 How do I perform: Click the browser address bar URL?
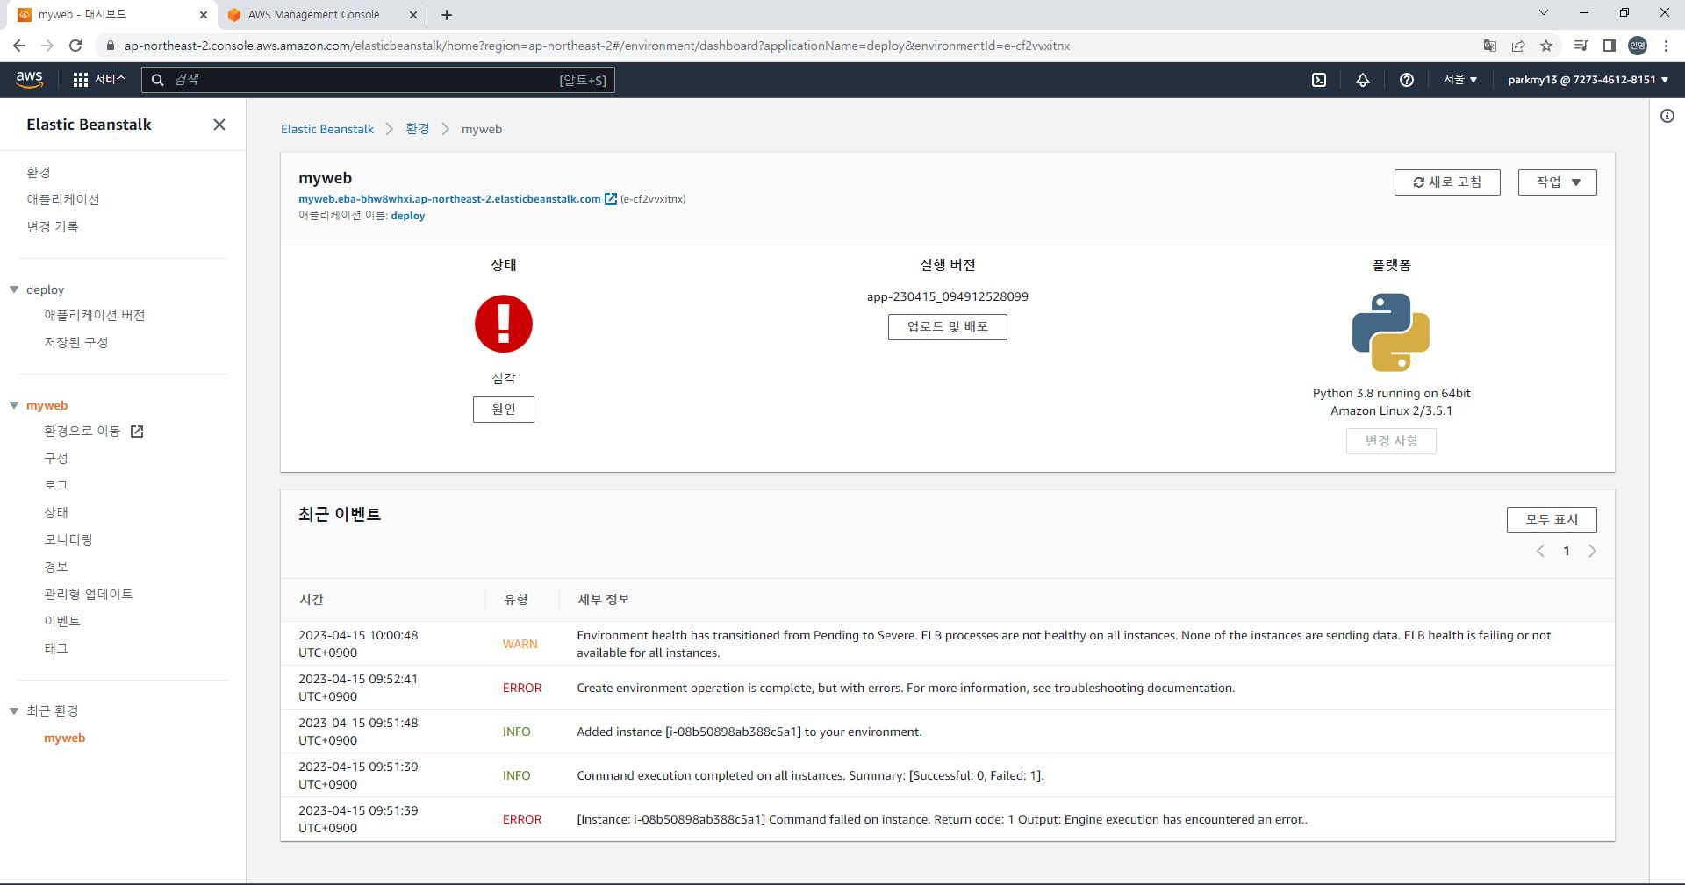597,46
